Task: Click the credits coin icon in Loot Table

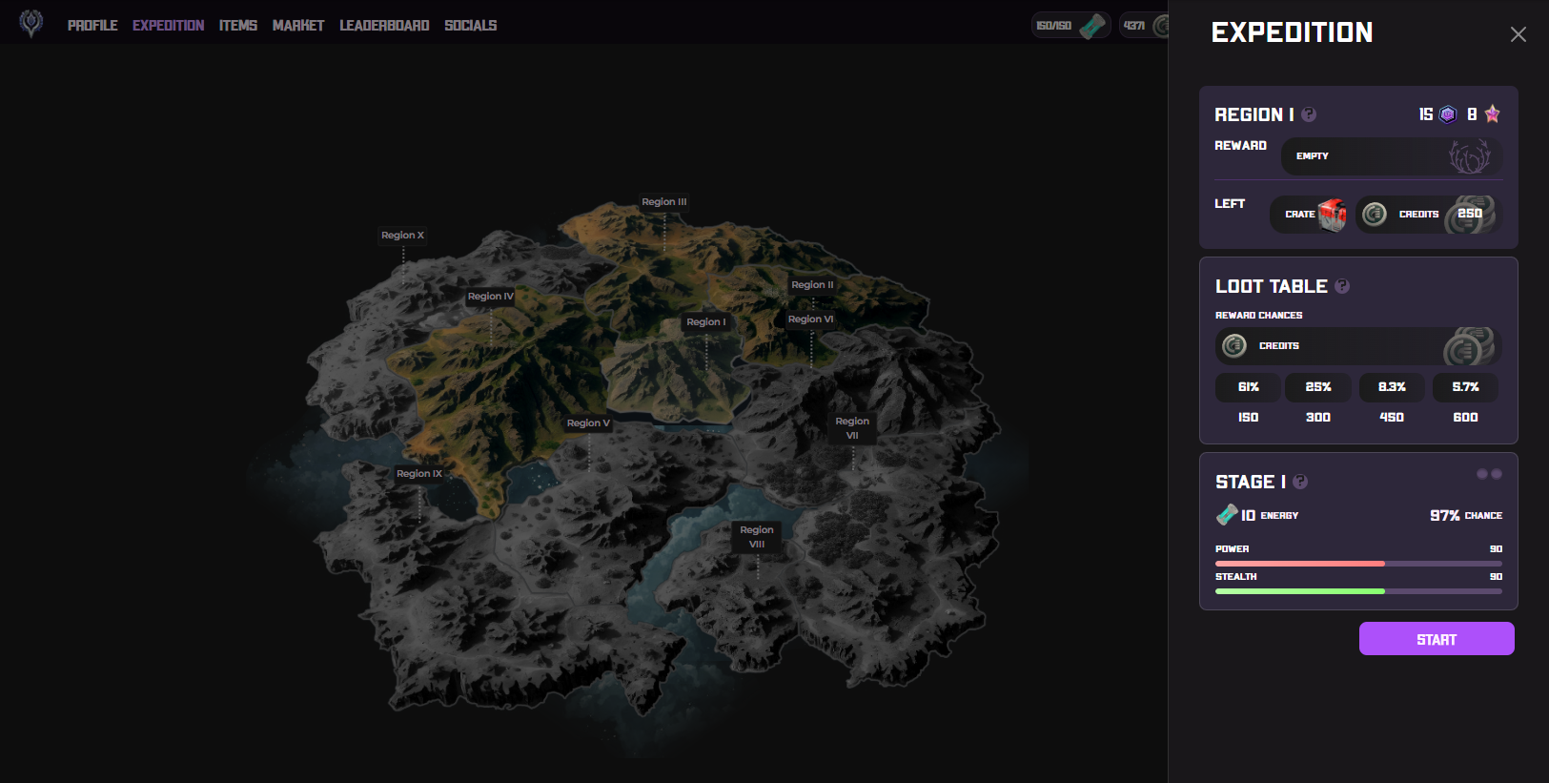Action: [1234, 346]
